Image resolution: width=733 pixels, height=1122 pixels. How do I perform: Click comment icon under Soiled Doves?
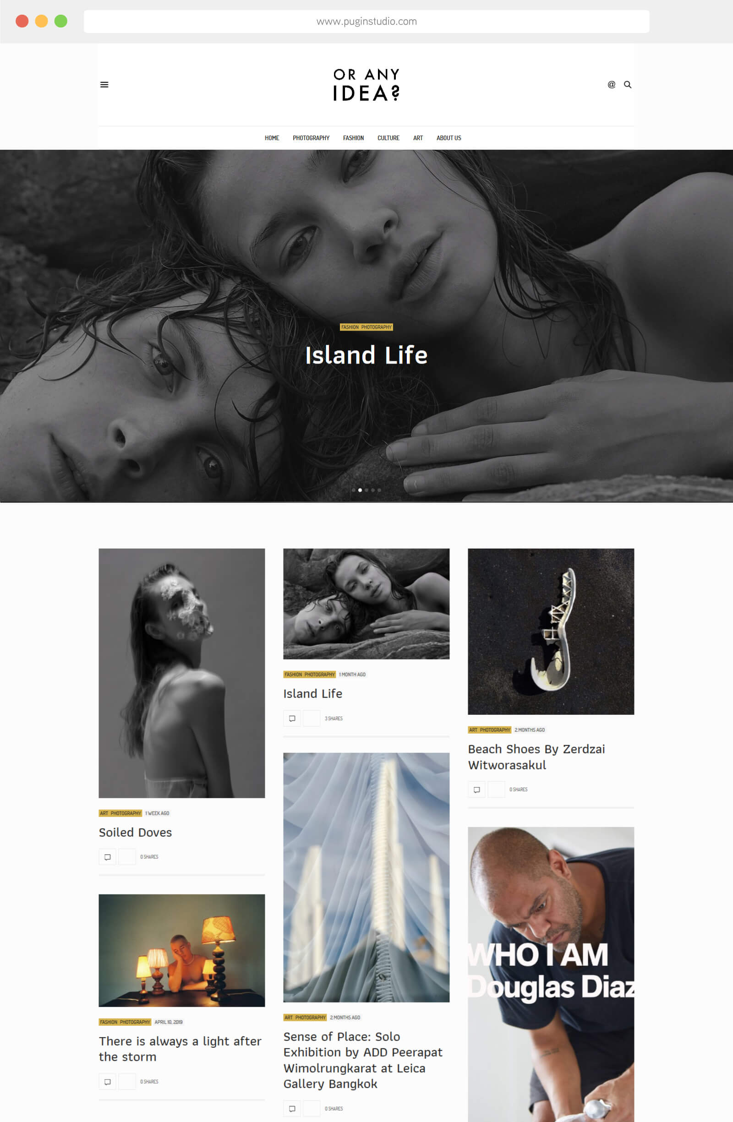click(108, 856)
